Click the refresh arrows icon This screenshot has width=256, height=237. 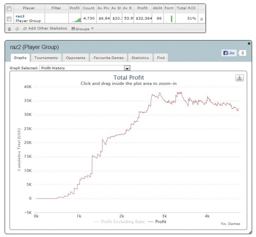17,29
